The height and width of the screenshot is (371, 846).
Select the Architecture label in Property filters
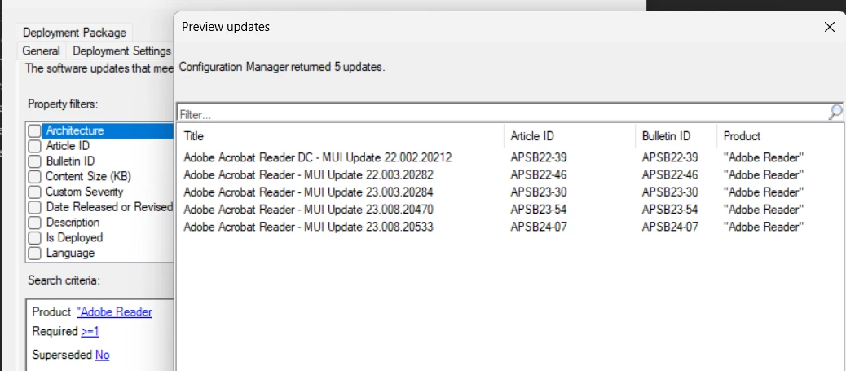click(74, 130)
